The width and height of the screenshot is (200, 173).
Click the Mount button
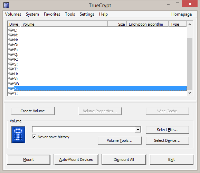tap(28, 159)
